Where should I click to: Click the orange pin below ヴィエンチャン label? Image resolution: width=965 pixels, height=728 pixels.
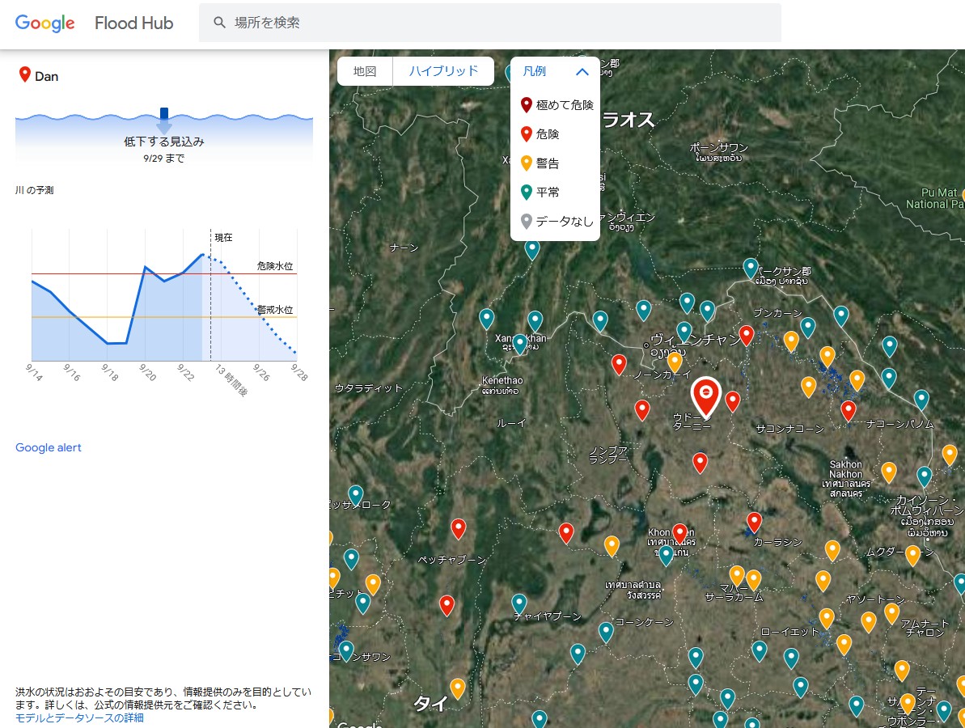675,362
